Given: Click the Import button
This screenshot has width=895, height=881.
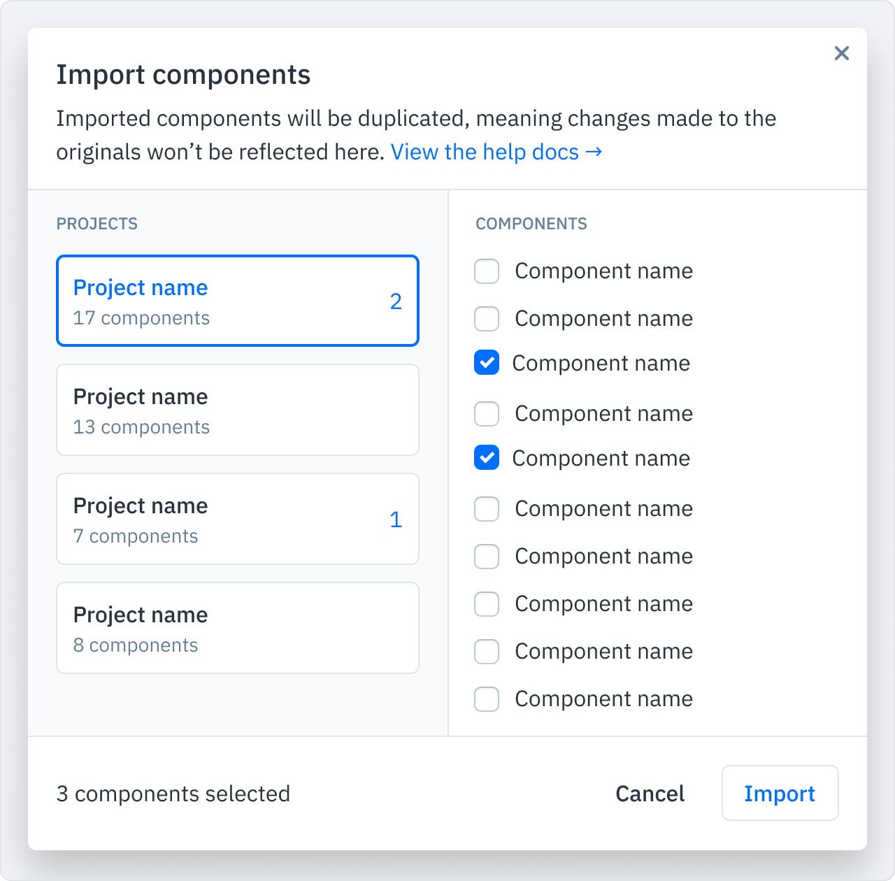Looking at the screenshot, I should (x=780, y=793).
